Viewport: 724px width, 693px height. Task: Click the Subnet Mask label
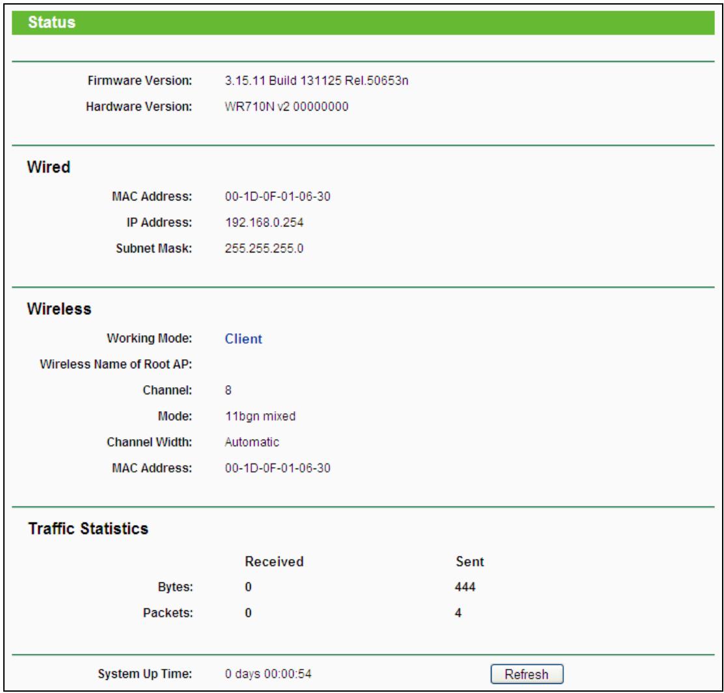coord(154,248)
